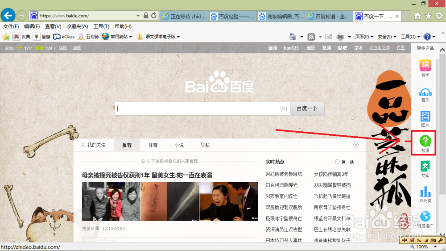
Task: Open the 文件(F) menu
Action: pos(11,26)
